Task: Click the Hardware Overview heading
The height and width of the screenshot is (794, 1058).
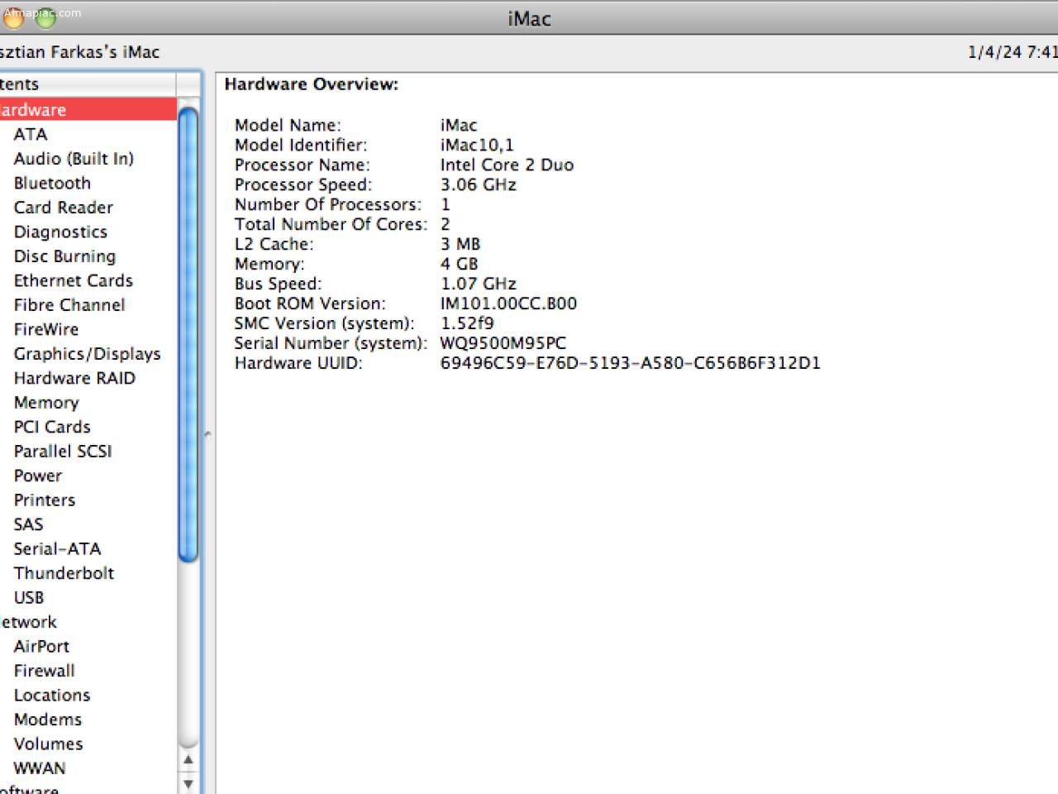Action: click(312, 84)
